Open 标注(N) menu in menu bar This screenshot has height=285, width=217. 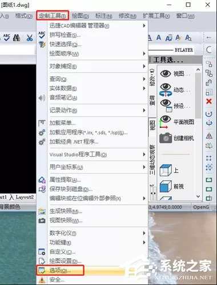click(x=104, y=16)
